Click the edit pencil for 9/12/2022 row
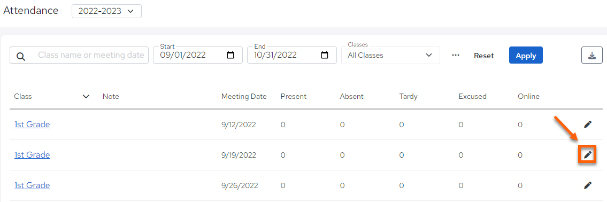Screen dimensions: 607x202 tap(588, 125)
